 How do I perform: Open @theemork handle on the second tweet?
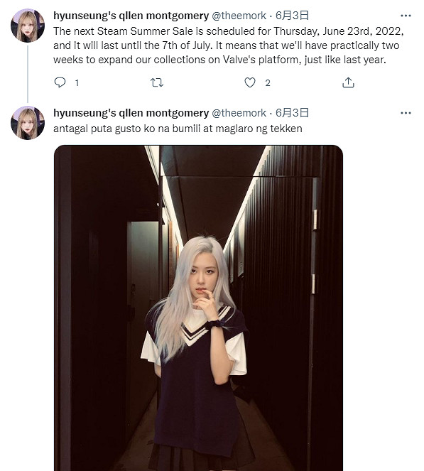point(239,113)
